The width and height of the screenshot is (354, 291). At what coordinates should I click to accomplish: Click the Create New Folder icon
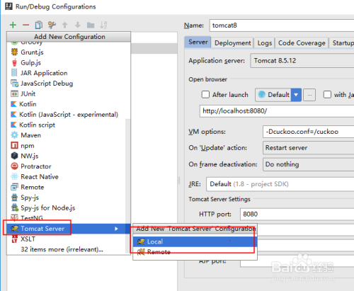(91, 25)
